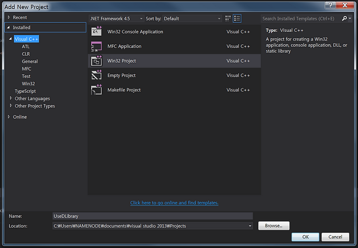Expand the Other Languages node

click(10, 98)
